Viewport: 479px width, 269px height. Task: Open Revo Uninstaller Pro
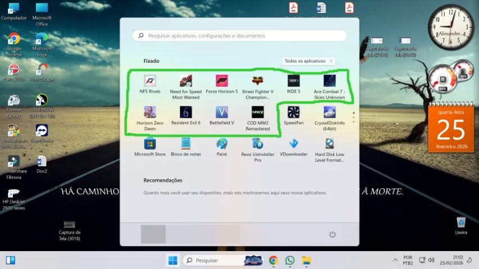(x=258, y=150)
